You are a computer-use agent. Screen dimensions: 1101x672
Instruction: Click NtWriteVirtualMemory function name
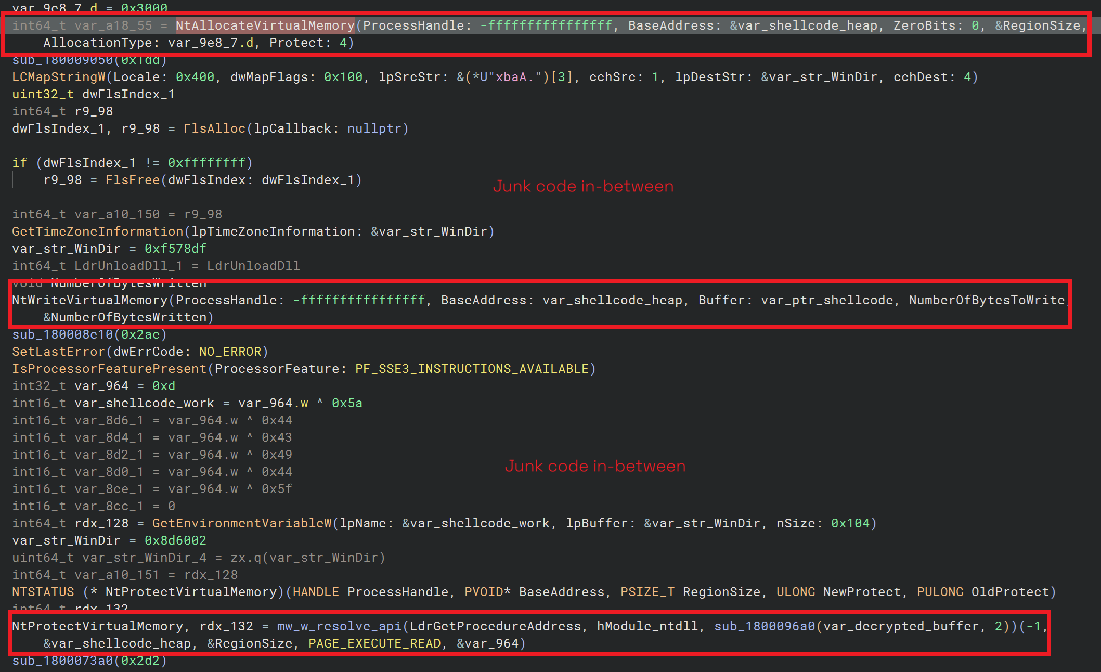click(90, 300)
